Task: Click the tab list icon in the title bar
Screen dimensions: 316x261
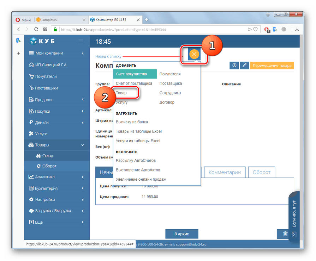Action: pos(268,15)
